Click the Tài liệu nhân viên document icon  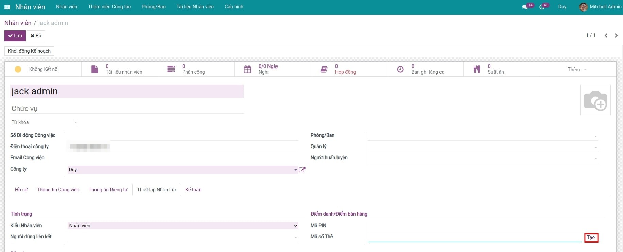pos(95,69)
